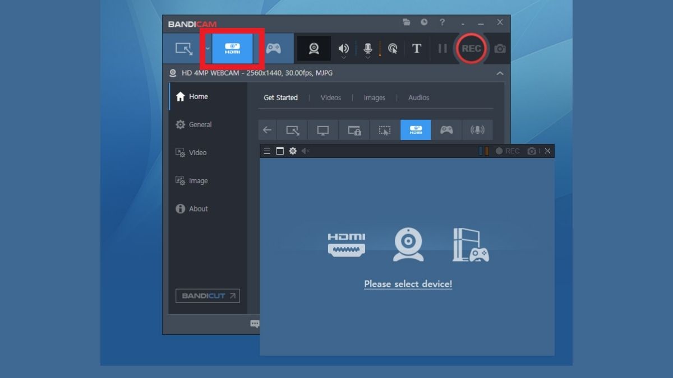Screen dimensions: 673x378
Task: Start recording with the REC button
Action: [471, 48]
